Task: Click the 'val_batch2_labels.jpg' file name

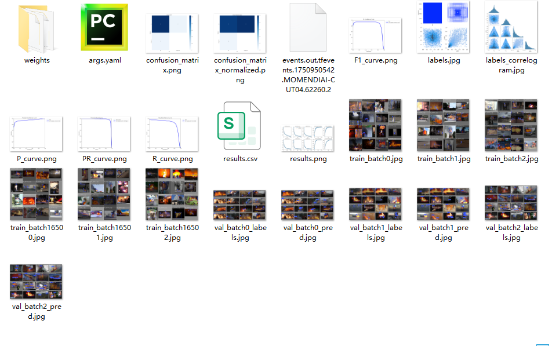Action: click(511, 232)
